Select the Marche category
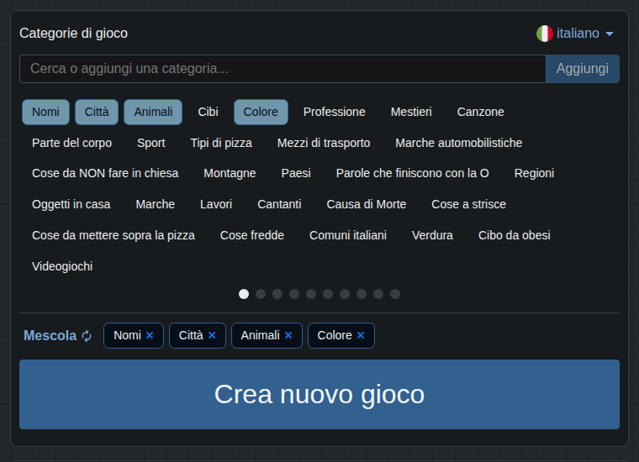The image size is (639, 462). coord(156,204)
